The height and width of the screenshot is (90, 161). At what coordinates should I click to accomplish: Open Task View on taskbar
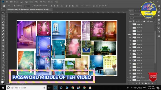pyautogui.click(x=49, y=88)
